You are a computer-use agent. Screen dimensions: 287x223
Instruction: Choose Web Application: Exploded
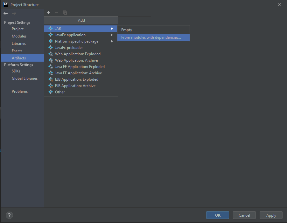coord(81,54)
